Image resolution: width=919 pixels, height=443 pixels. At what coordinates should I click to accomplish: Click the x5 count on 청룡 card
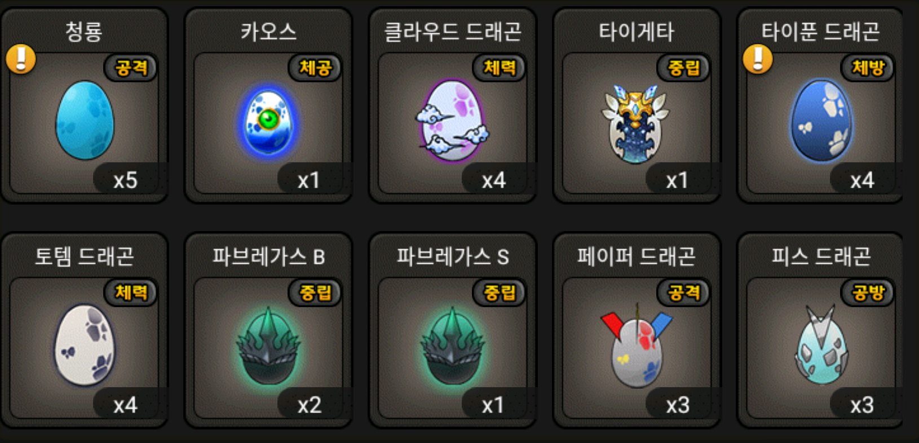tap(125, 180)
